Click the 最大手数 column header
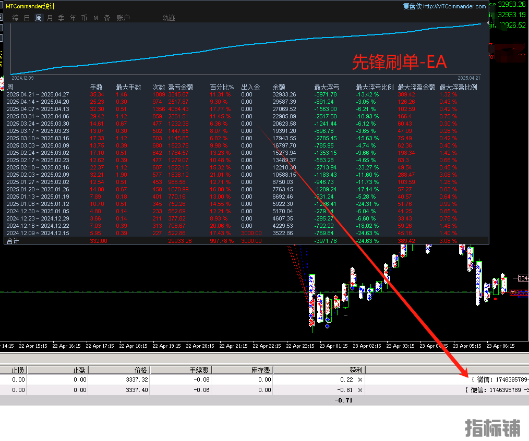The image size is (529, 441). (128, 88)
